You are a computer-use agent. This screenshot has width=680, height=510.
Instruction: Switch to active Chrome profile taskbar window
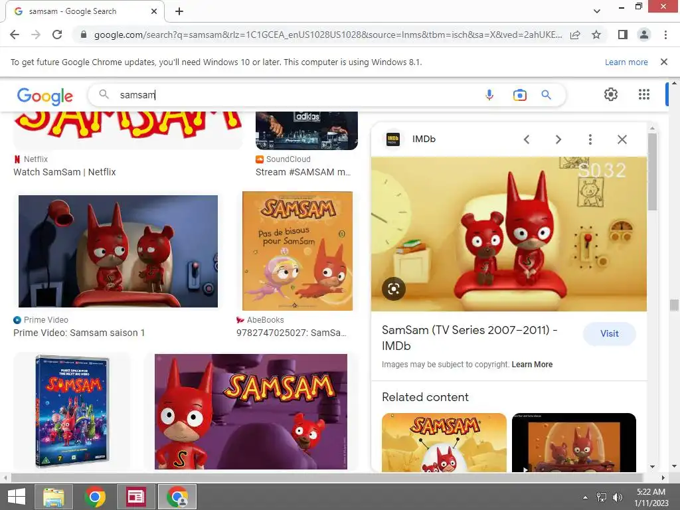coord(177,497)
